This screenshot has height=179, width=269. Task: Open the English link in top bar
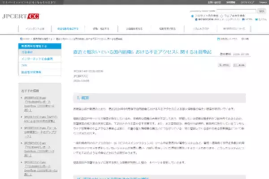coord(263,2)
